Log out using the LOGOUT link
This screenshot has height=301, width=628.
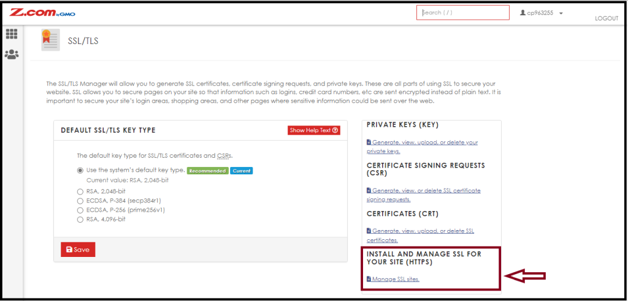(x=607, y=18)
